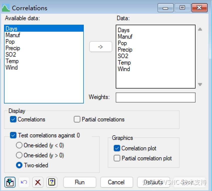Viewport: 212px width, 191px height.
Task: Enable the Partial correlation plot checkbox
Action: point(117,158)
